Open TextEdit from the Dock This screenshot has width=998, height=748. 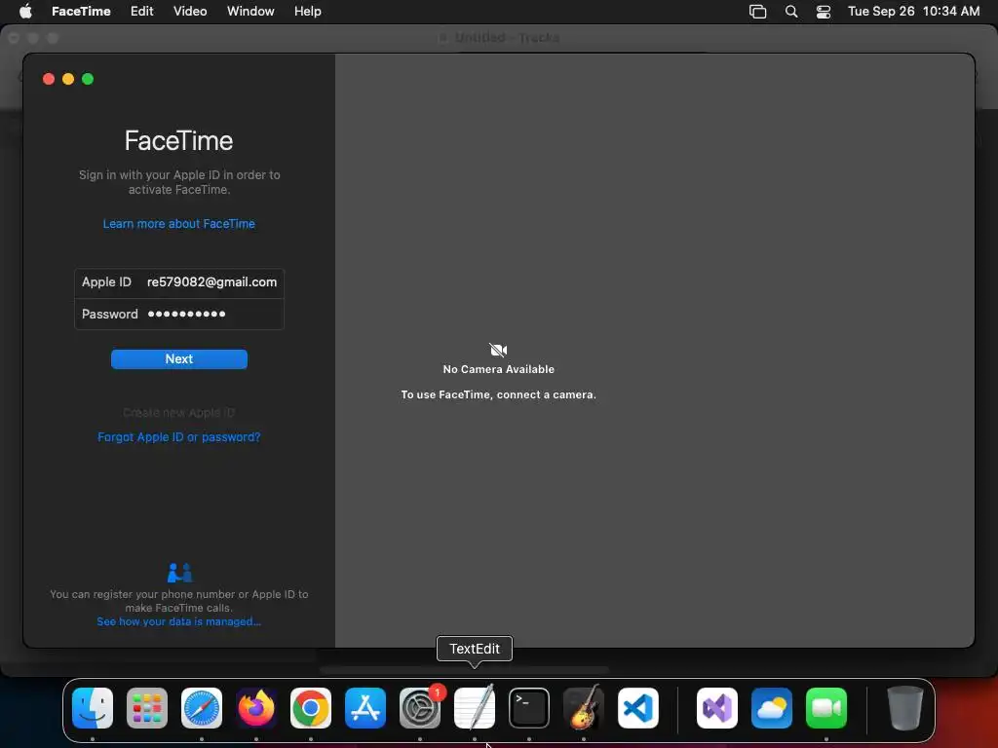coord(475,708)
